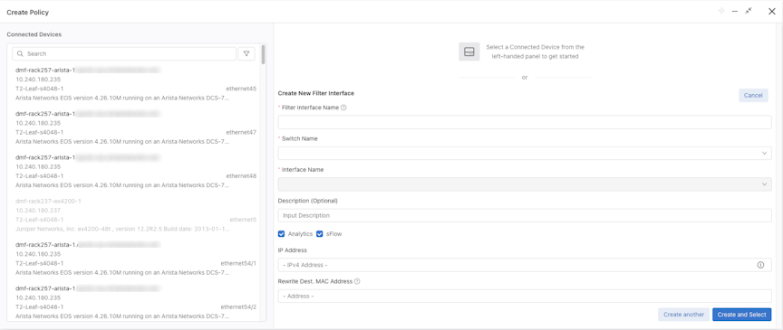Click the search magnifier icon
Viewport: 783px width, 330px height.
(x=21, y=54)
